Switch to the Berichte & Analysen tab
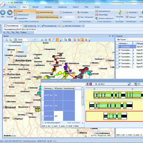The width and height of the screenshot is (143, 143). tap(73, 26)
